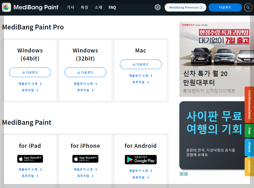This screenshot has width=254, height=188.
Task: Click App Store badge for iPad
Action: click(30, 159)
